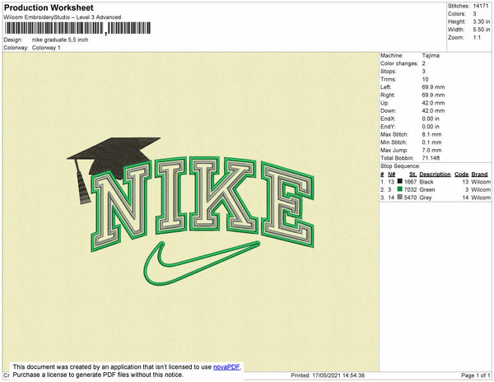Viewport: 494px width, 382px height.
Task: Click the 'Left:' label
Action: click(385, 87)
